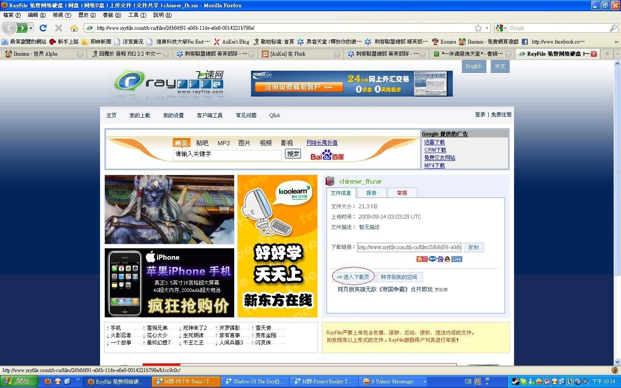Open the Yahoo Messenger status dropdown
Image resolution: width=621 pixels, height=388 pixels.
pos(424,382)
